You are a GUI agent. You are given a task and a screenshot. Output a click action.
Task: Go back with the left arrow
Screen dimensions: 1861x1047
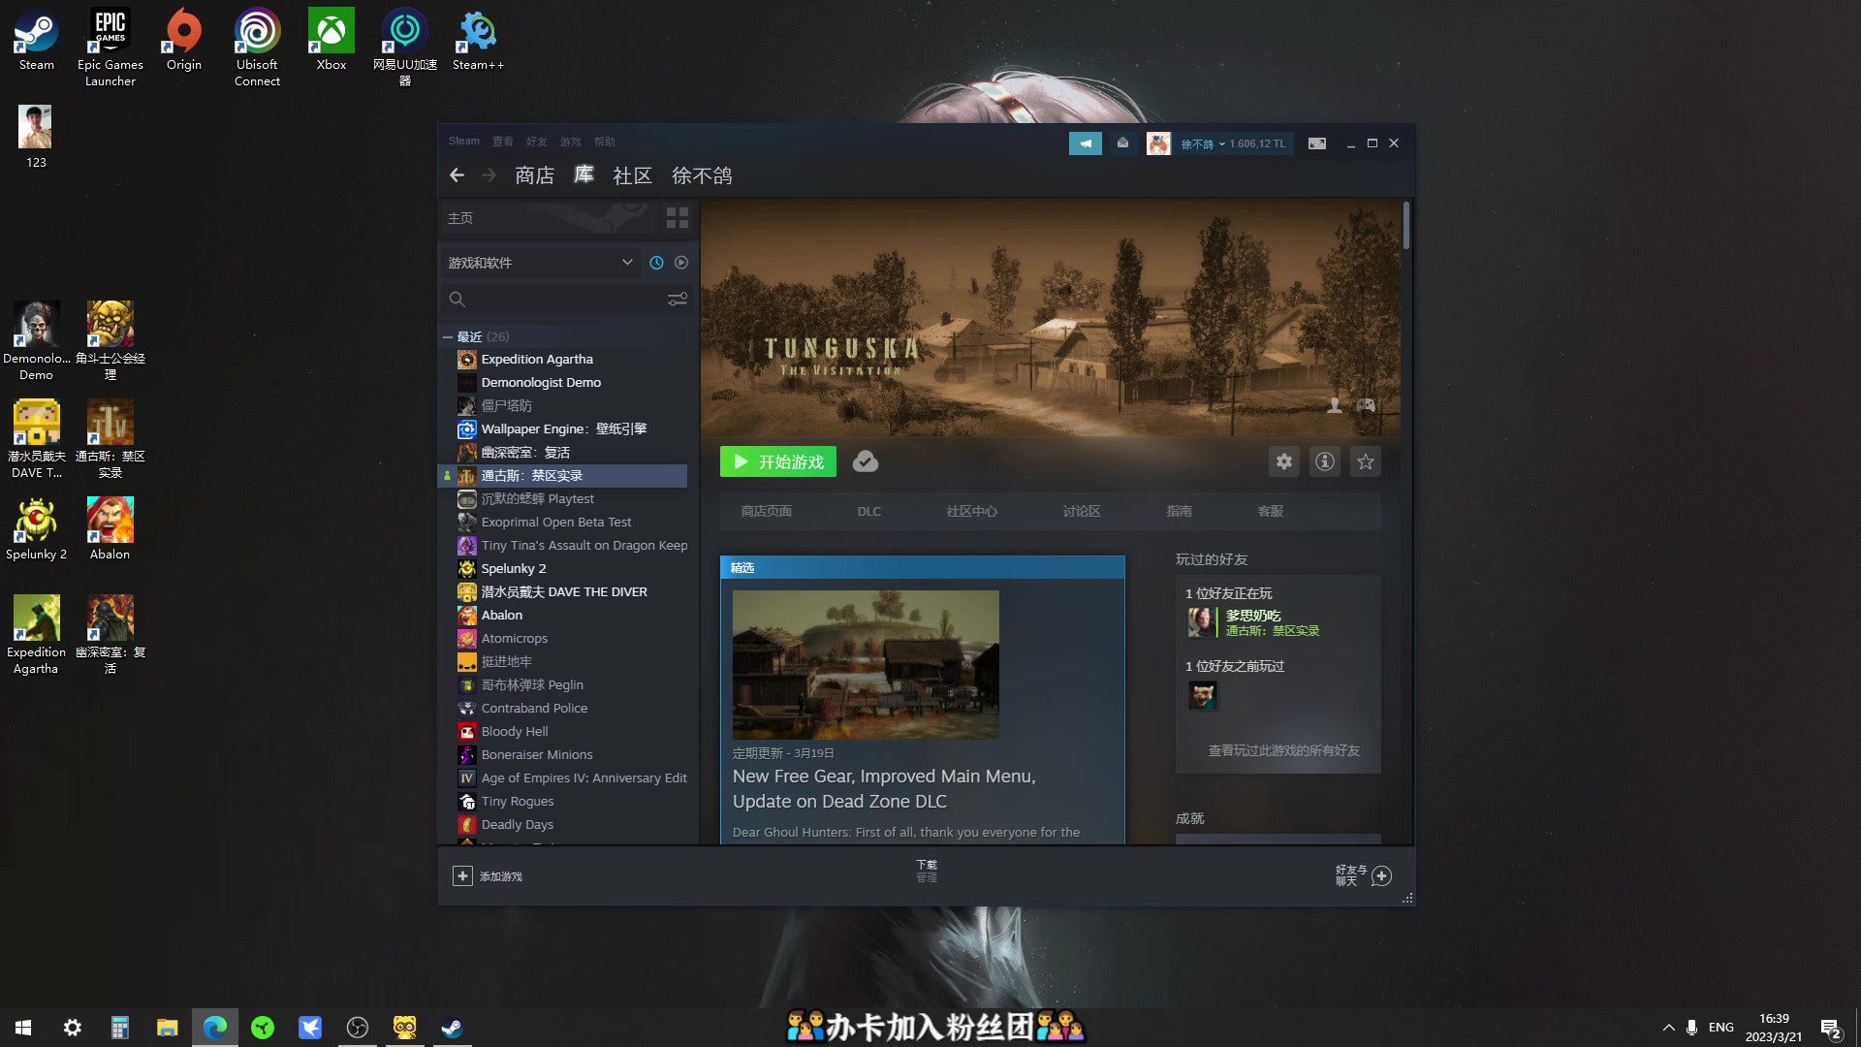coord(457,175)
